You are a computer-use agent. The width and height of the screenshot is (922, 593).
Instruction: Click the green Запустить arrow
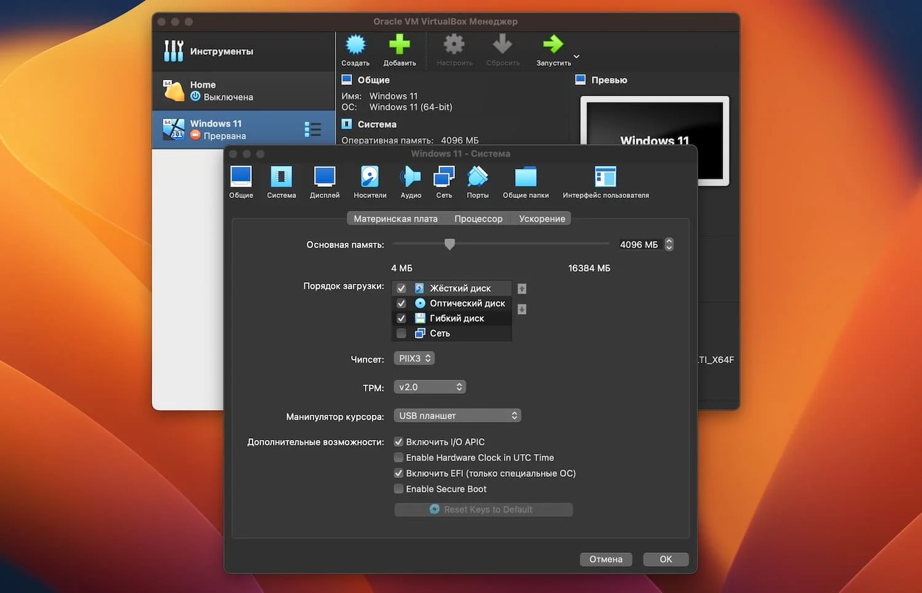coord(553,44)
